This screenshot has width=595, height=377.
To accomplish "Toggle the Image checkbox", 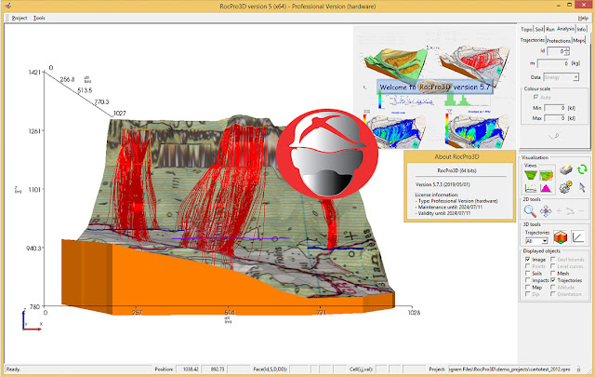I will click(x=527, y=259).
